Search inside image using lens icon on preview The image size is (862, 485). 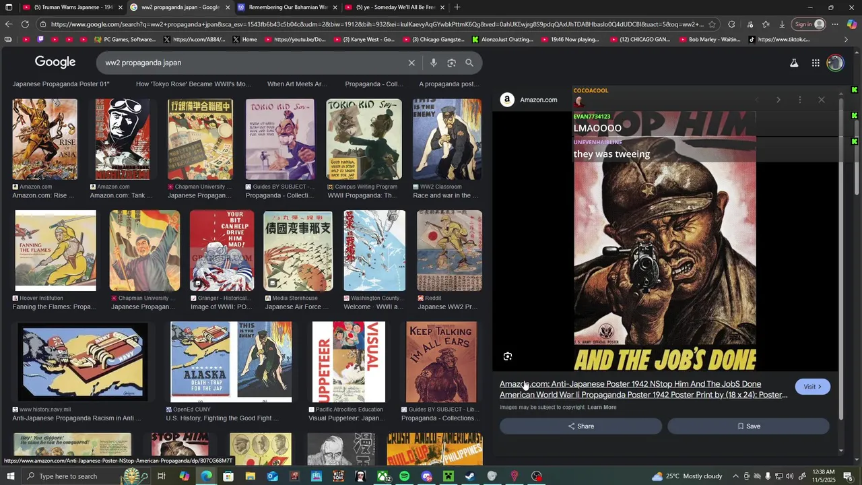pos(508,356)
